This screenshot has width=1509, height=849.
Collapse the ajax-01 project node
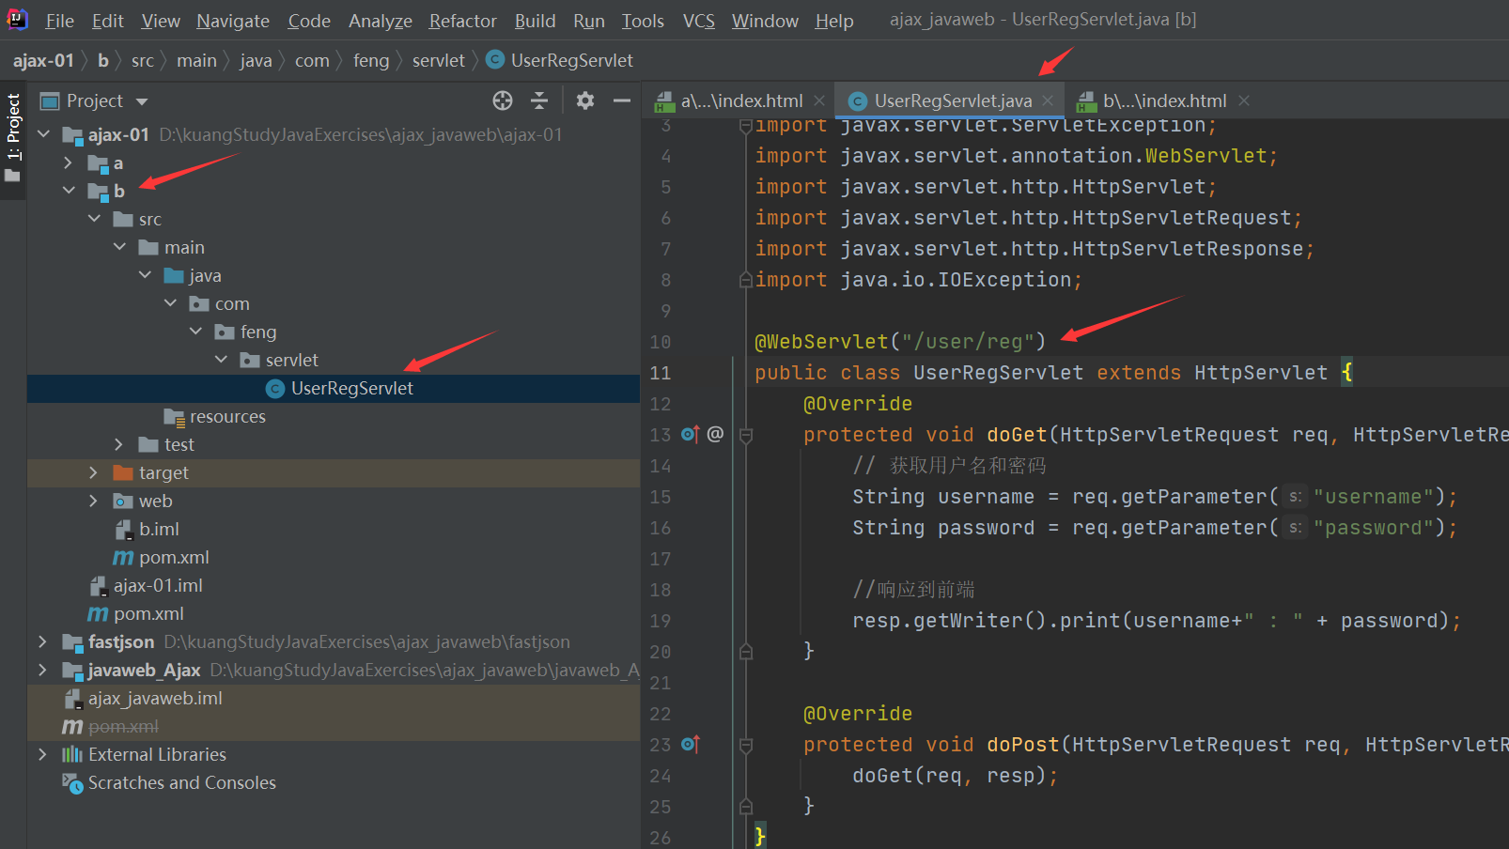(x=43, y=134)
